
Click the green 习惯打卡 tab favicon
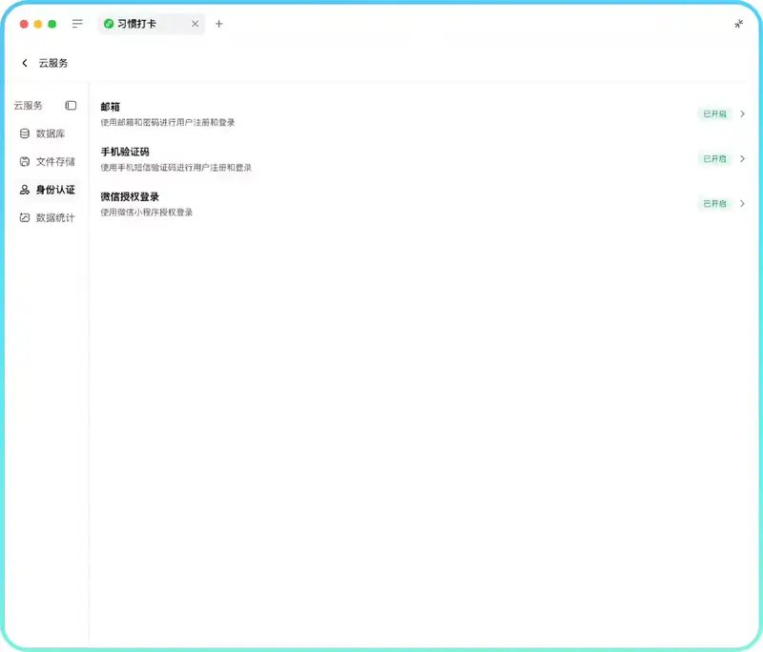pyautogui.click(x=109, y=24)
